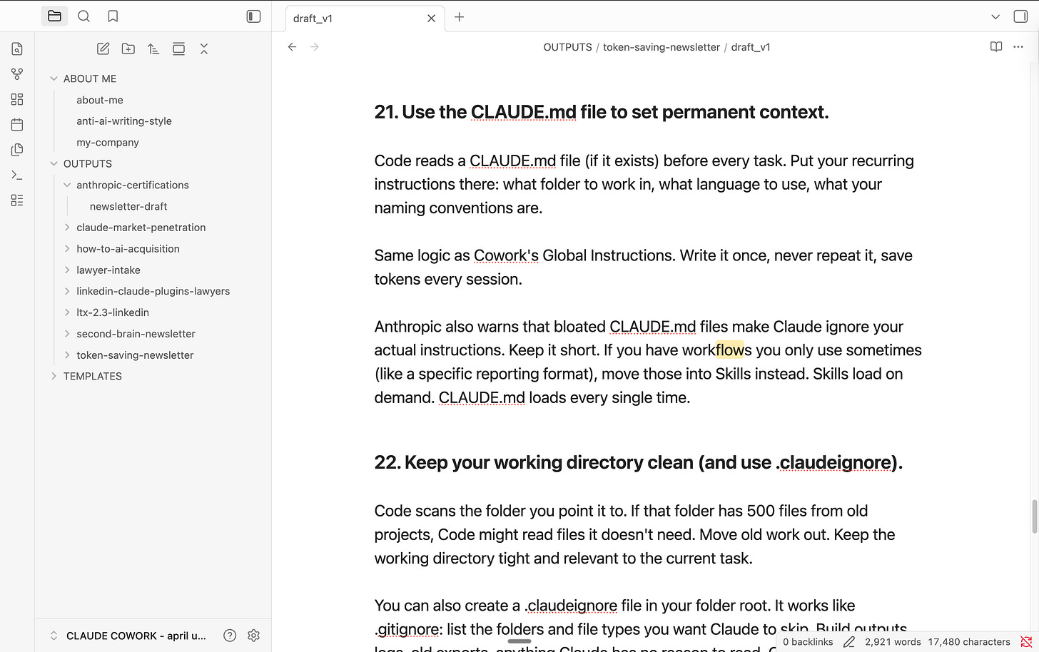Open the settings gear
The image size is (1039, 652).
point(253,636)
